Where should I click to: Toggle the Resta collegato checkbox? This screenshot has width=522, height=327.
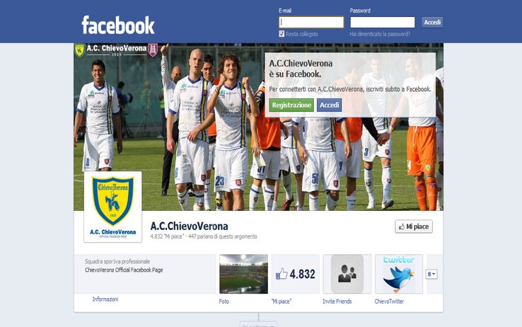282,34
